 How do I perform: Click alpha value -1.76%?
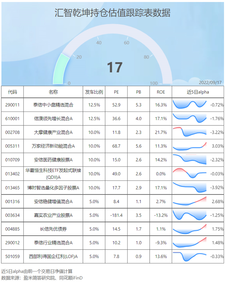click(x=217, y=119)
